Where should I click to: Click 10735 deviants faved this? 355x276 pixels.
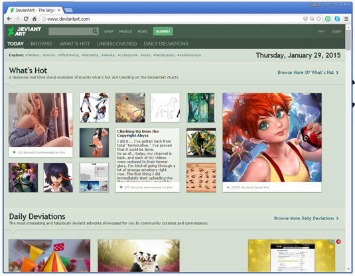[x=250, y=188]
